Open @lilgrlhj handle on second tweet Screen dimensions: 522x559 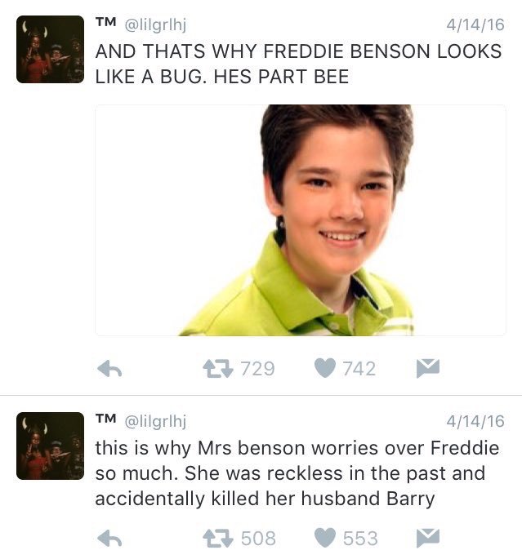(x=155, y=421)
